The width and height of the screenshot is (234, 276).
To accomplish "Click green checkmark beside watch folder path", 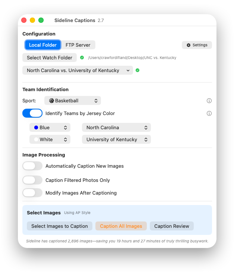I will pos(82,58).
